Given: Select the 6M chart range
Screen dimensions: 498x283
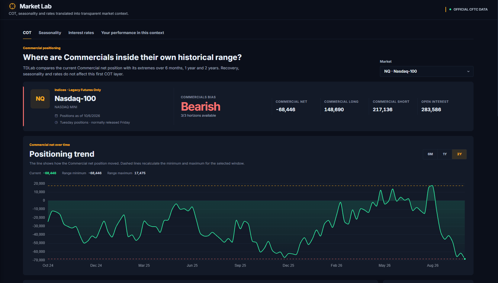Looking at the screenshot, I should coord(430,154).
